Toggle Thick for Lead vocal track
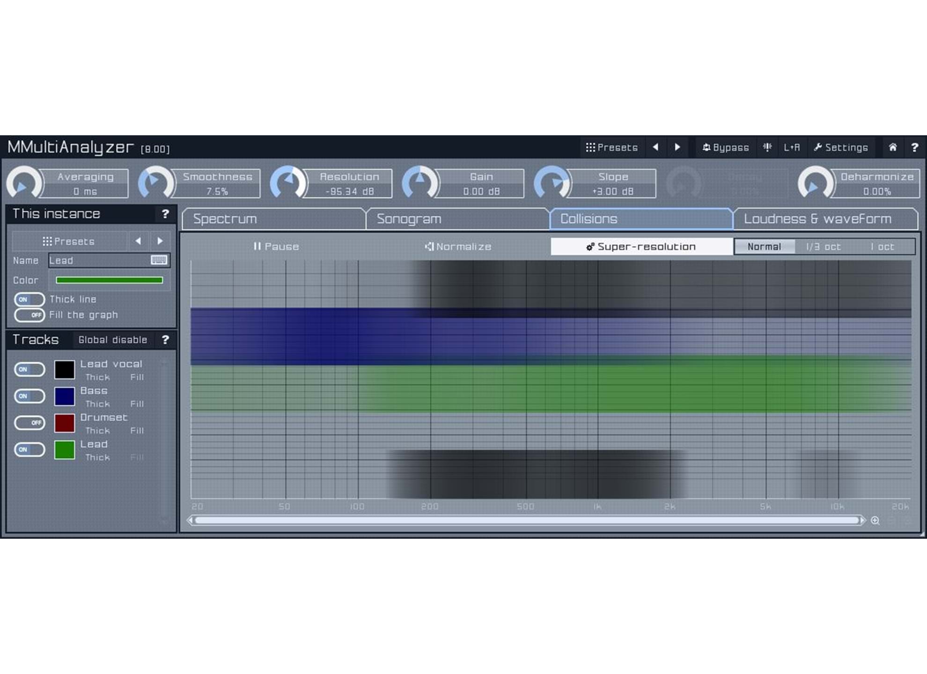The height and width of the screenshot is (674, 927). point(98,377)
